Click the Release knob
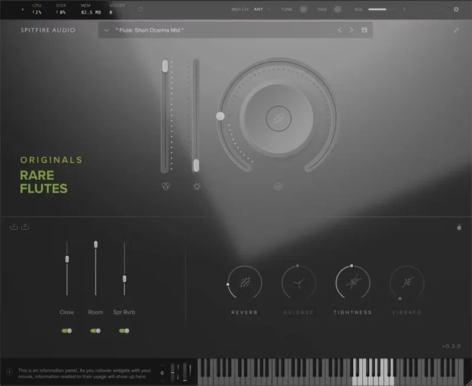 click(299, 283)
